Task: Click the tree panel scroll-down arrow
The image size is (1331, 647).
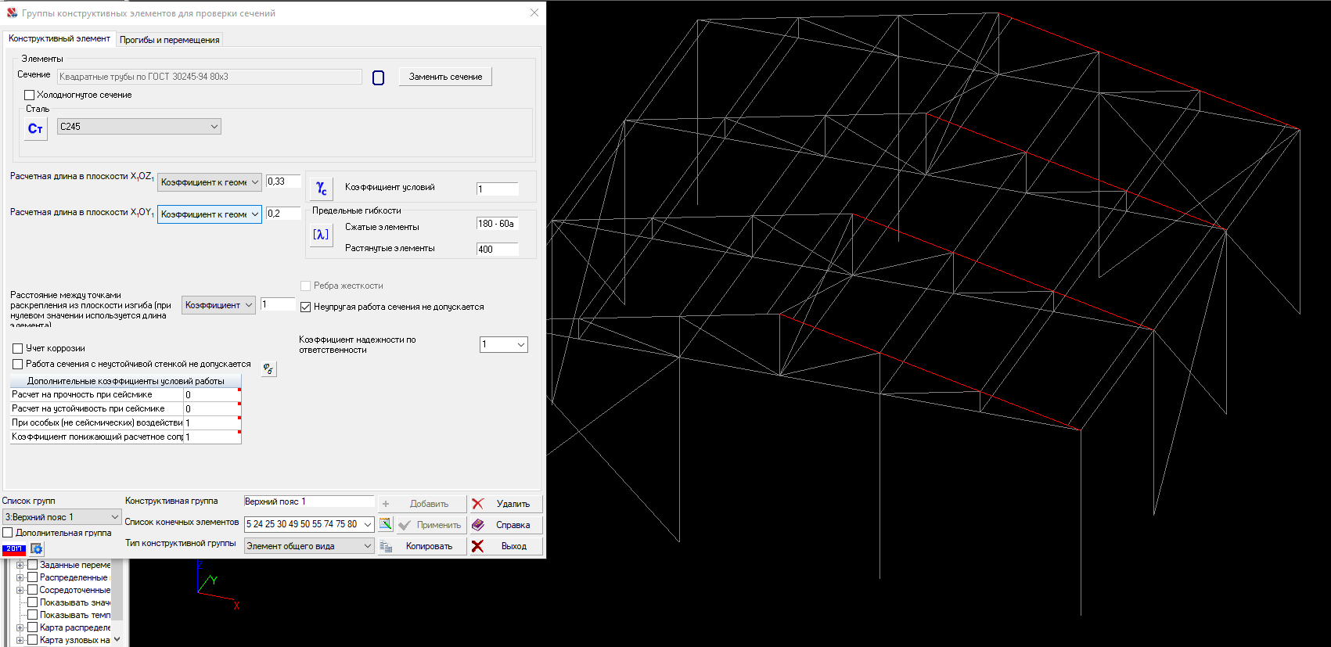Action: [117, 639]
